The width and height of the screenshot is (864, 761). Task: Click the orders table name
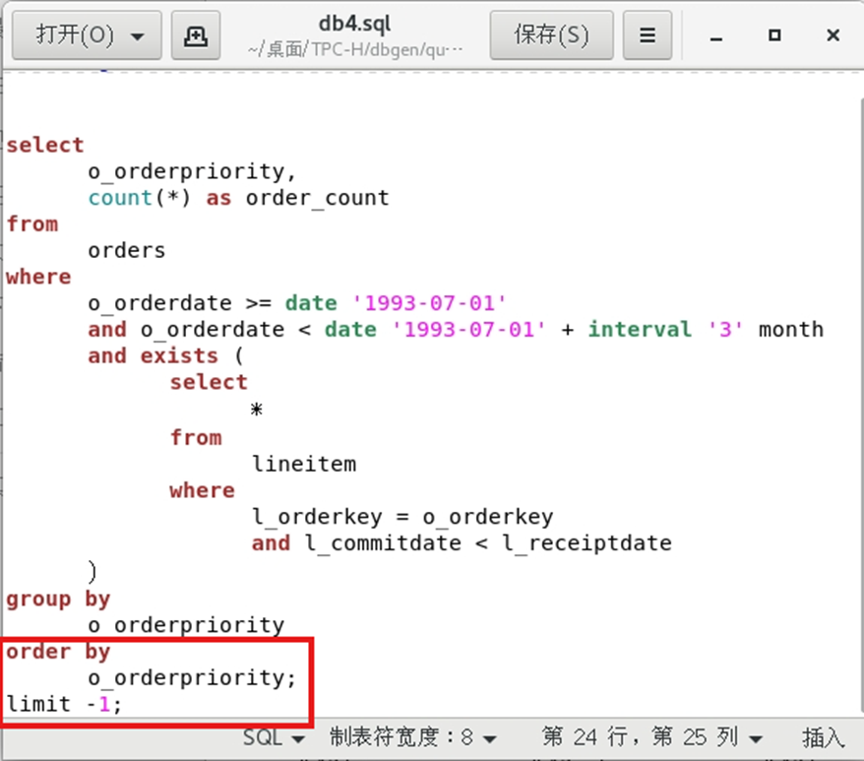pos(127,250)
